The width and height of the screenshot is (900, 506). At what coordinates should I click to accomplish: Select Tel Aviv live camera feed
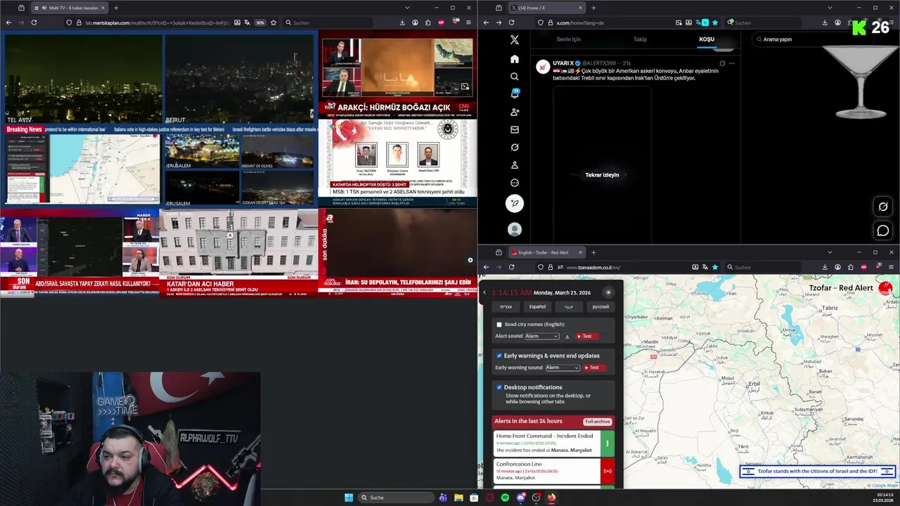(84, 79)
